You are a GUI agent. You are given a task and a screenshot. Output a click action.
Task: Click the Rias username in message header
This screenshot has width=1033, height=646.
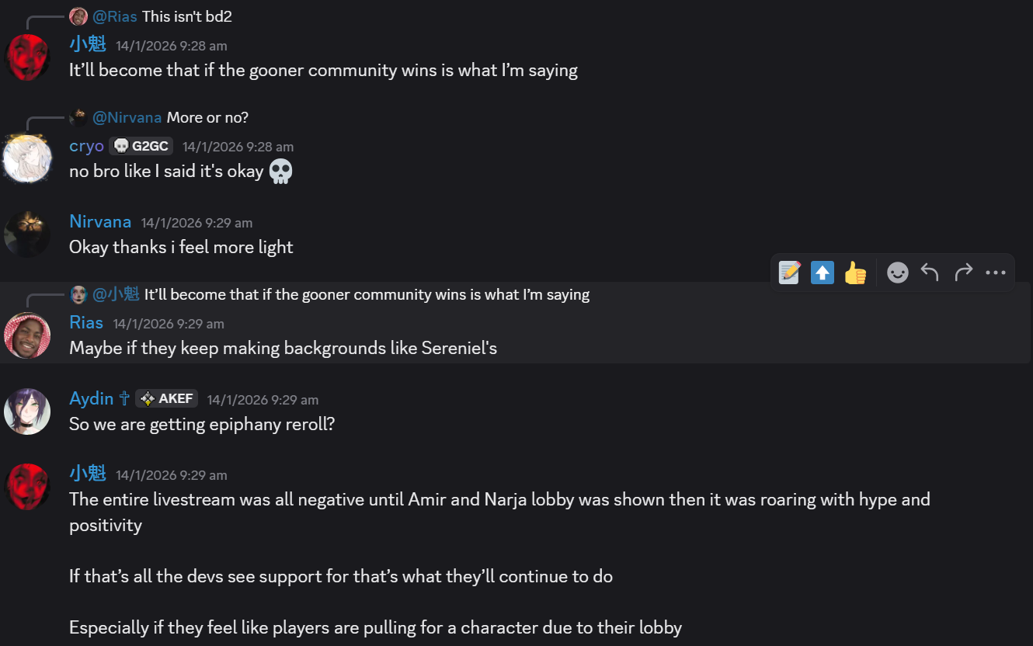86,323
